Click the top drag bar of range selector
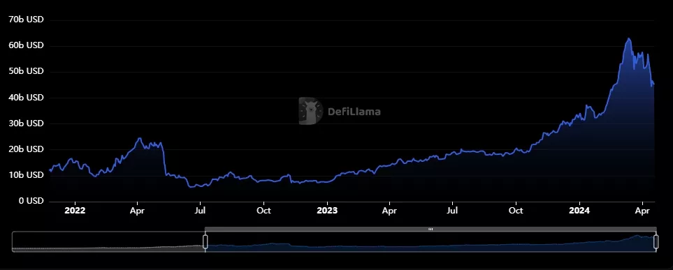Viewport: 673px width, 270px height. pyautogui.click(x=430, y=230)
